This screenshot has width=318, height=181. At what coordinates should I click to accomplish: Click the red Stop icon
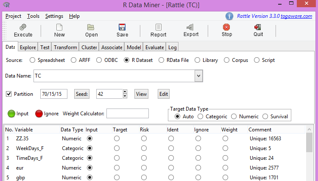tap(226, 27)
